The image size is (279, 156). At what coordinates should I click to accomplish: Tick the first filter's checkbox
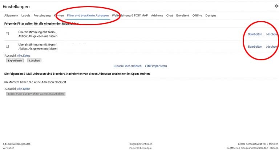pos(7,34)
